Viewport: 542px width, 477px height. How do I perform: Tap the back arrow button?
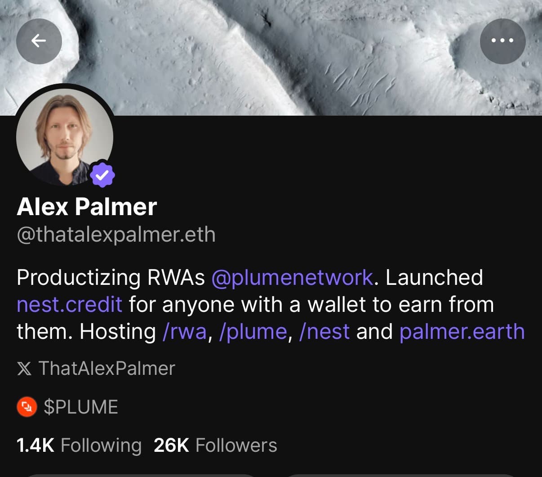(39, 41)
